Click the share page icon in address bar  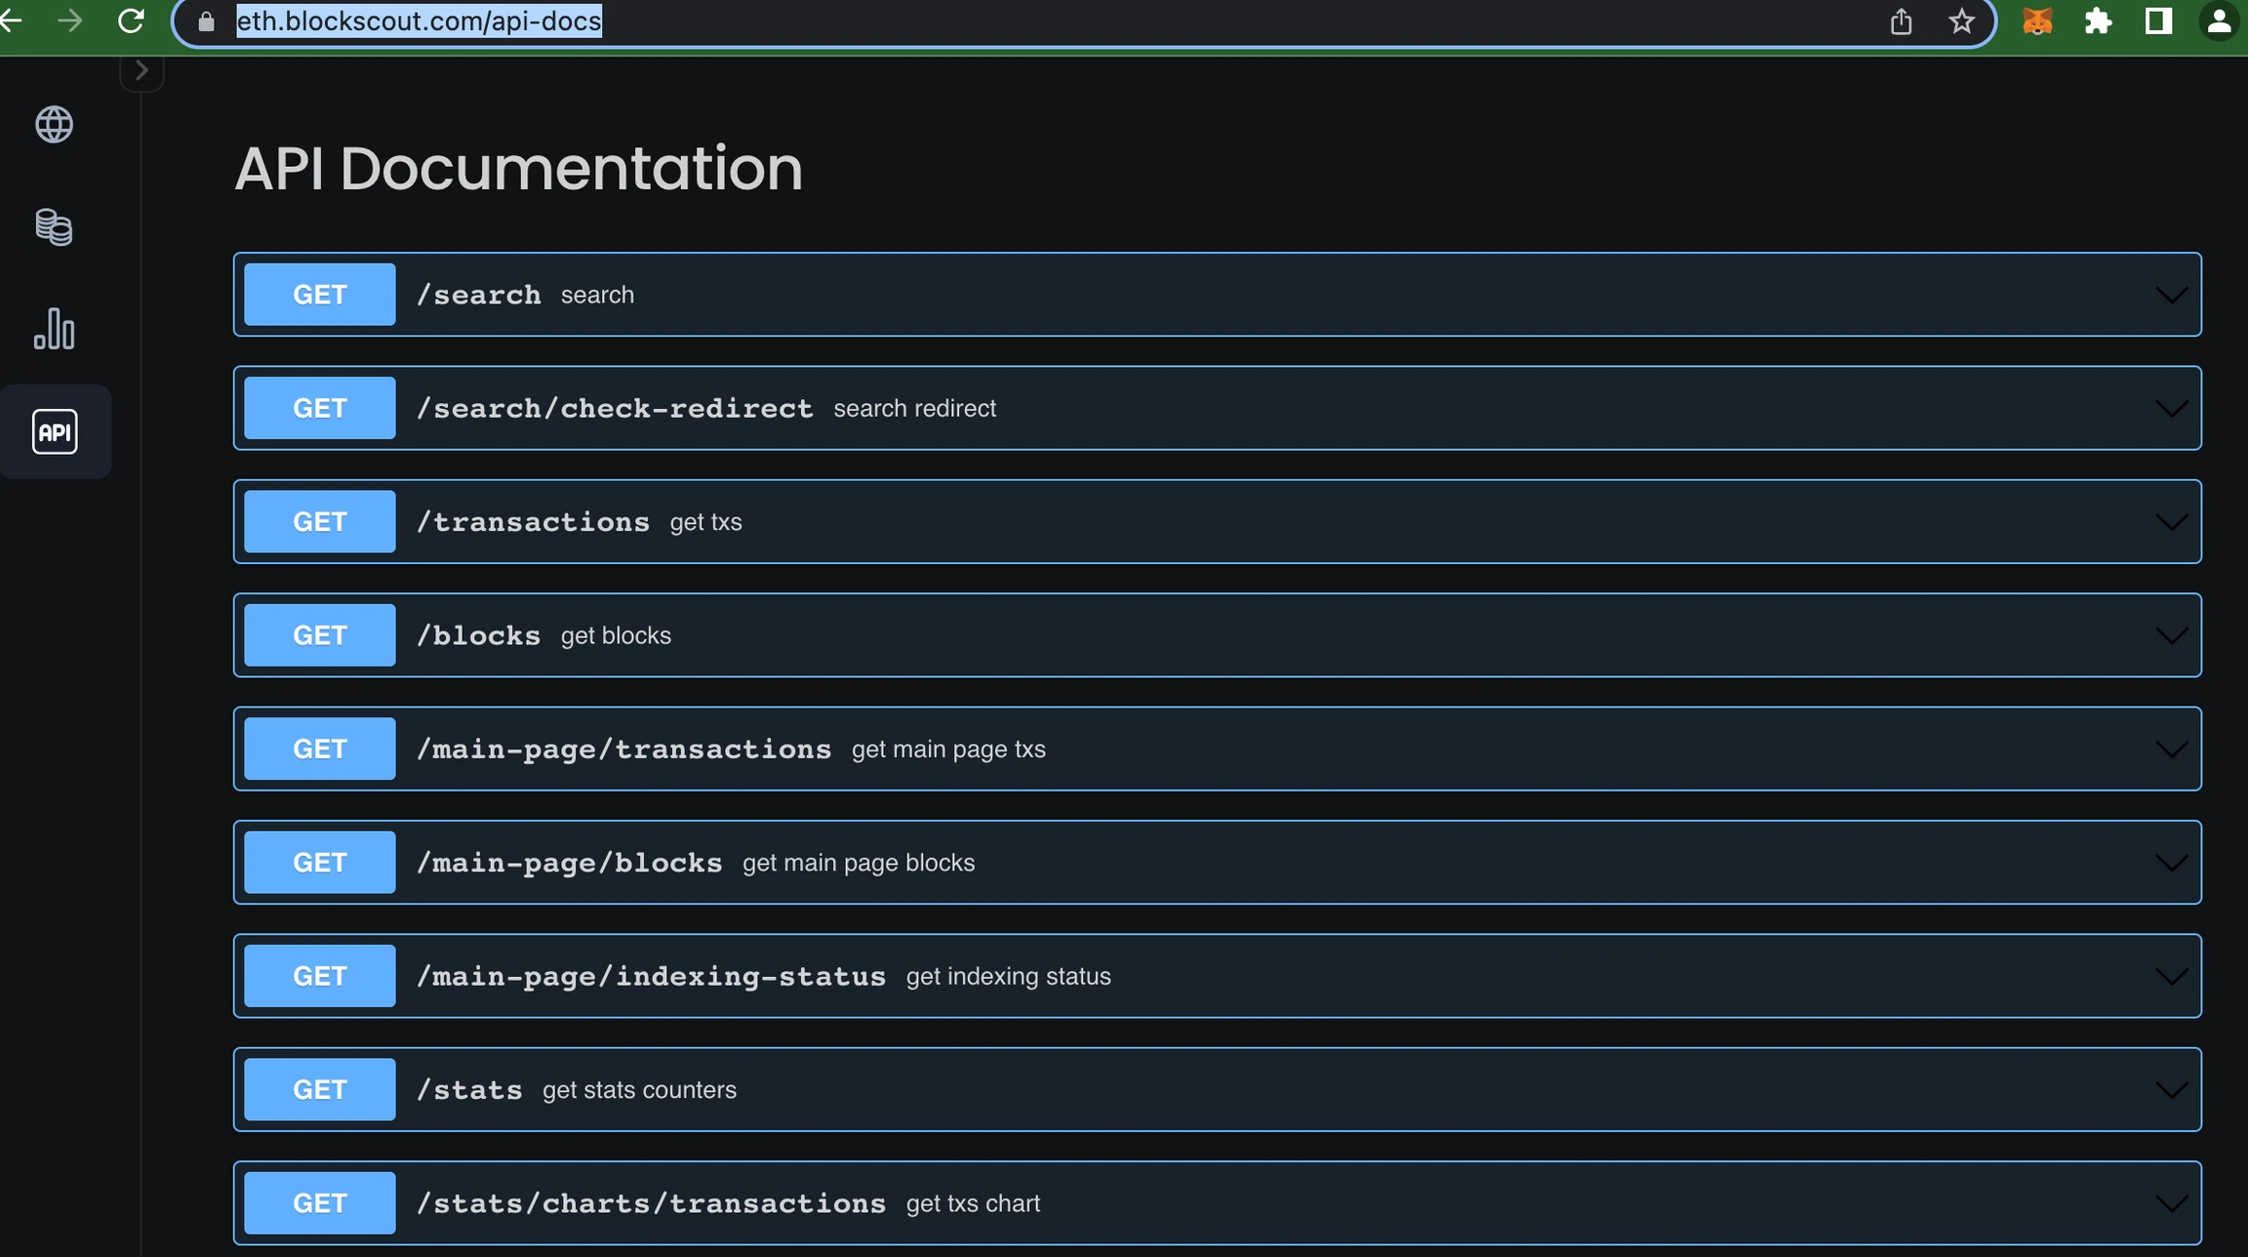(x=1901, y=21)
